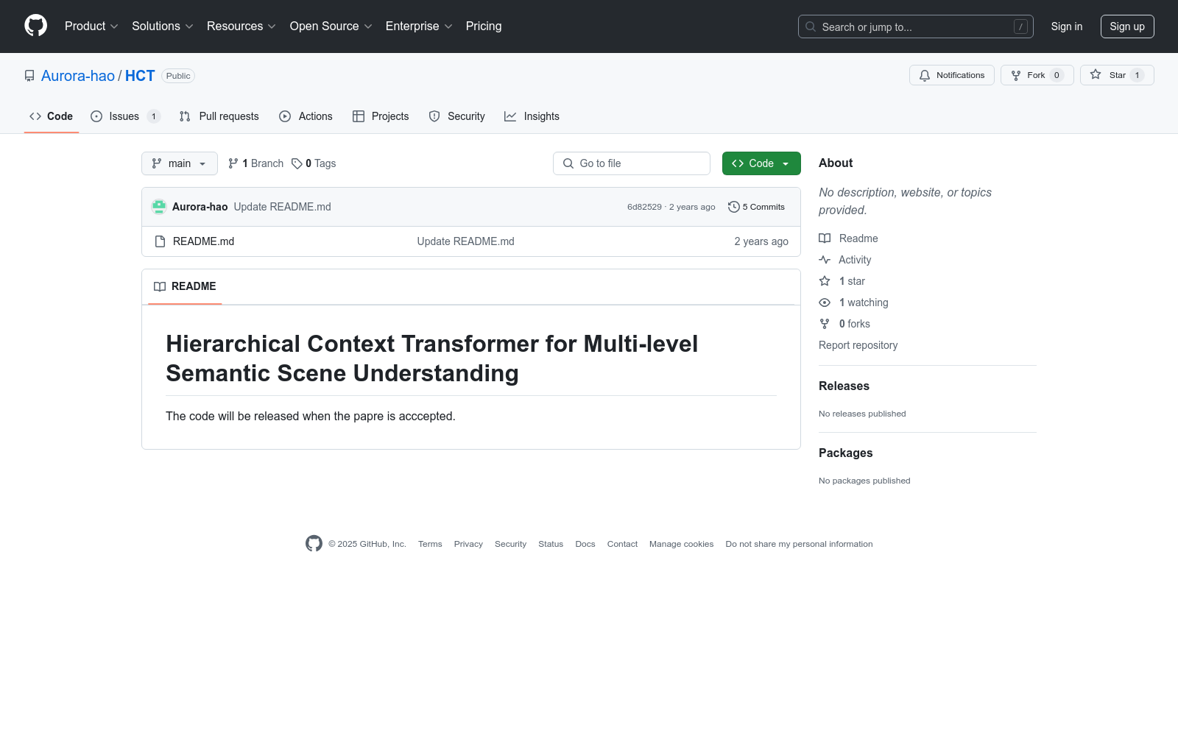This screenshot has width=1178, height=736.
Task: Click Manage cookies in the footer
Action: (x=682, y=544)
